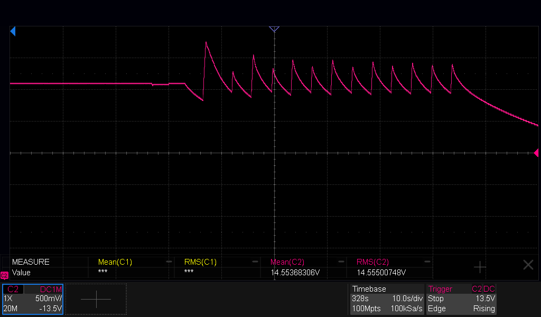Click the Edge trigger type label
Viewport: 541px width, 317px height.
[x=437, y=309]
